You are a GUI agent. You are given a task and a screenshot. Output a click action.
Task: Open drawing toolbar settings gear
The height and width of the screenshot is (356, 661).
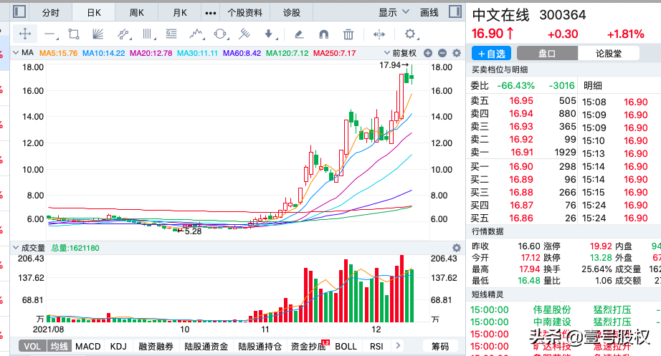[410, 34]
